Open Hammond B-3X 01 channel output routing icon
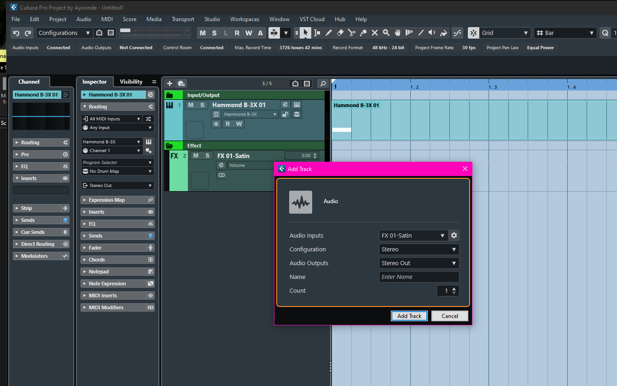This screenshot has height=386, width=617. click(x=66, y=95)
